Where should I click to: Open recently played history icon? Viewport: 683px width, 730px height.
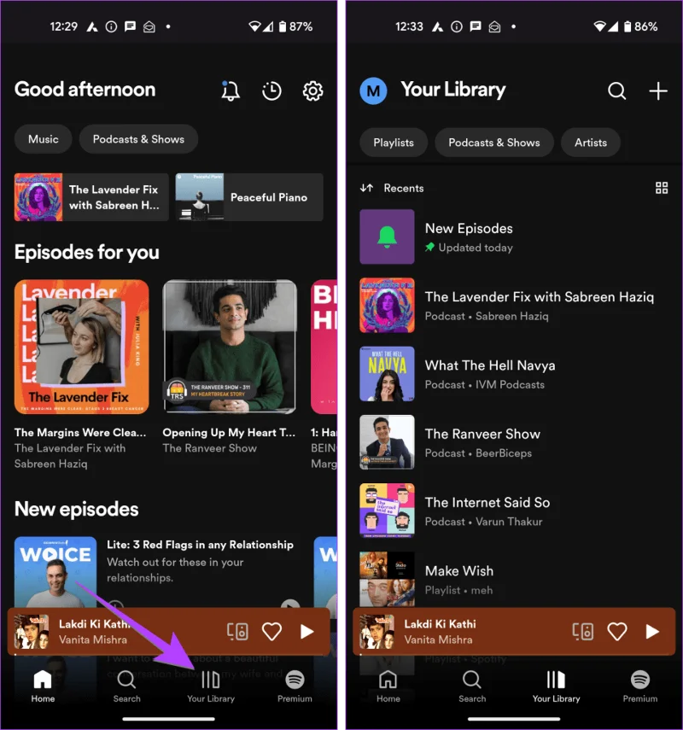[x=271, y=91]
